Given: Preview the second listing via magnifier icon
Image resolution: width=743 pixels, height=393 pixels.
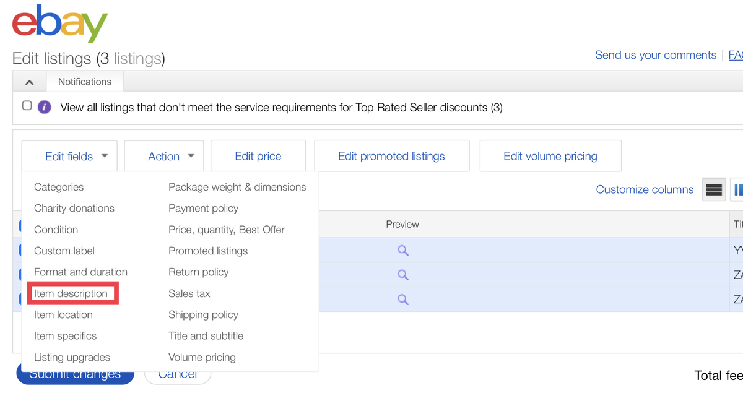Looking at the screenshot, I should (x=403, y=275).
